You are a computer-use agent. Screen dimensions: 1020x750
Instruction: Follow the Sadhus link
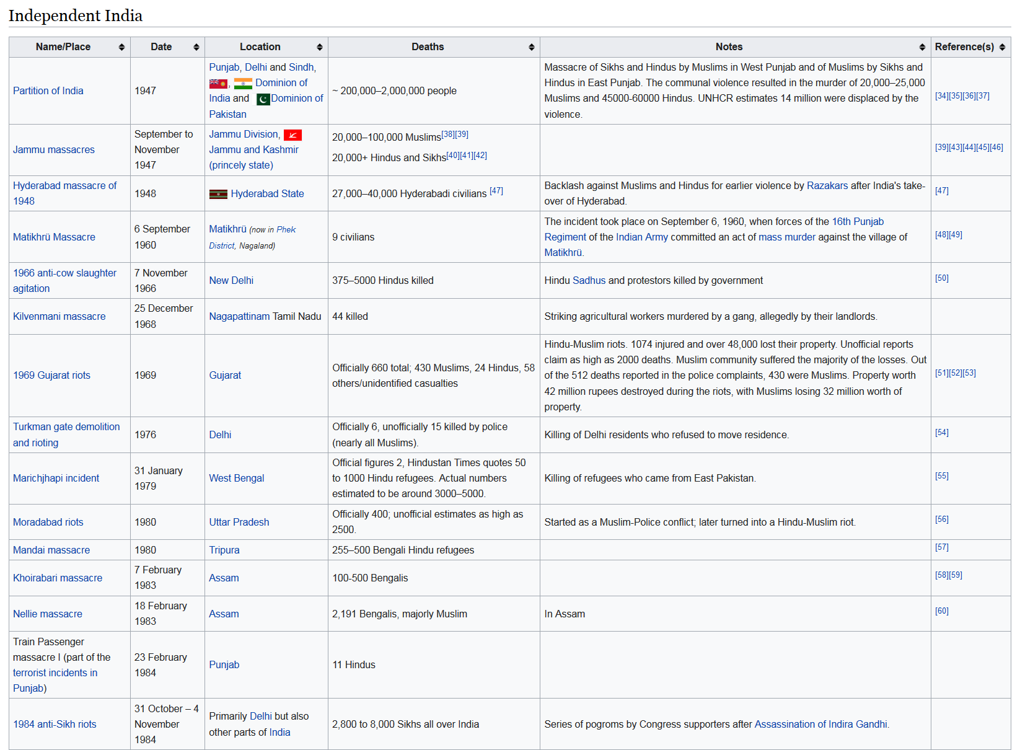589,280
